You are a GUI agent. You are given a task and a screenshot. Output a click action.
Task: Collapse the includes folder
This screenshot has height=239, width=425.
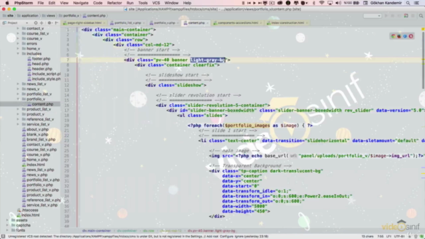(18, 54)
